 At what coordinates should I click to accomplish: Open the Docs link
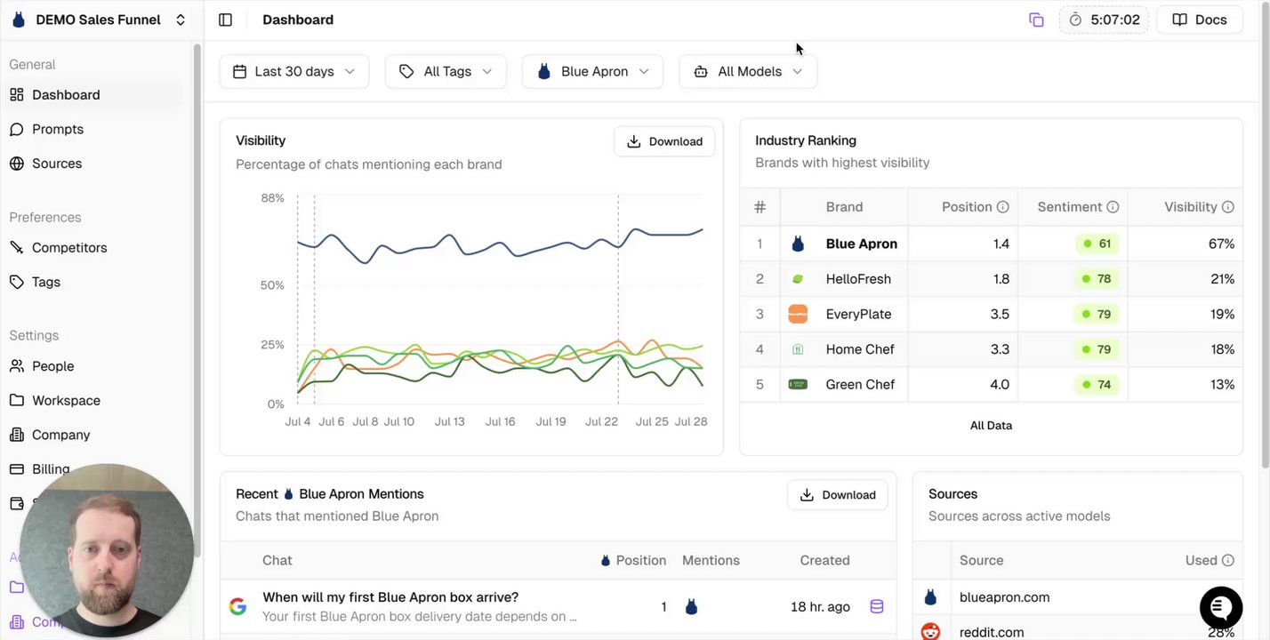pyautogui.click(x=1199, y=20)
